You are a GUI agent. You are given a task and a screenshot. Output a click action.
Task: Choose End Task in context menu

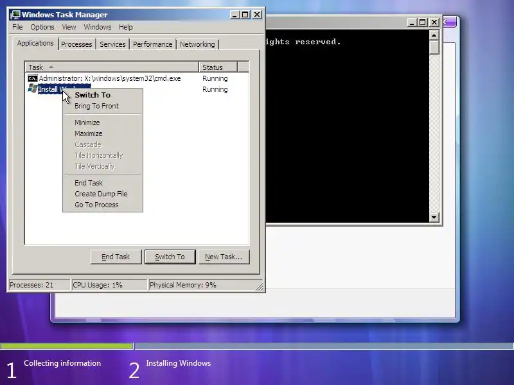(103, 183)
